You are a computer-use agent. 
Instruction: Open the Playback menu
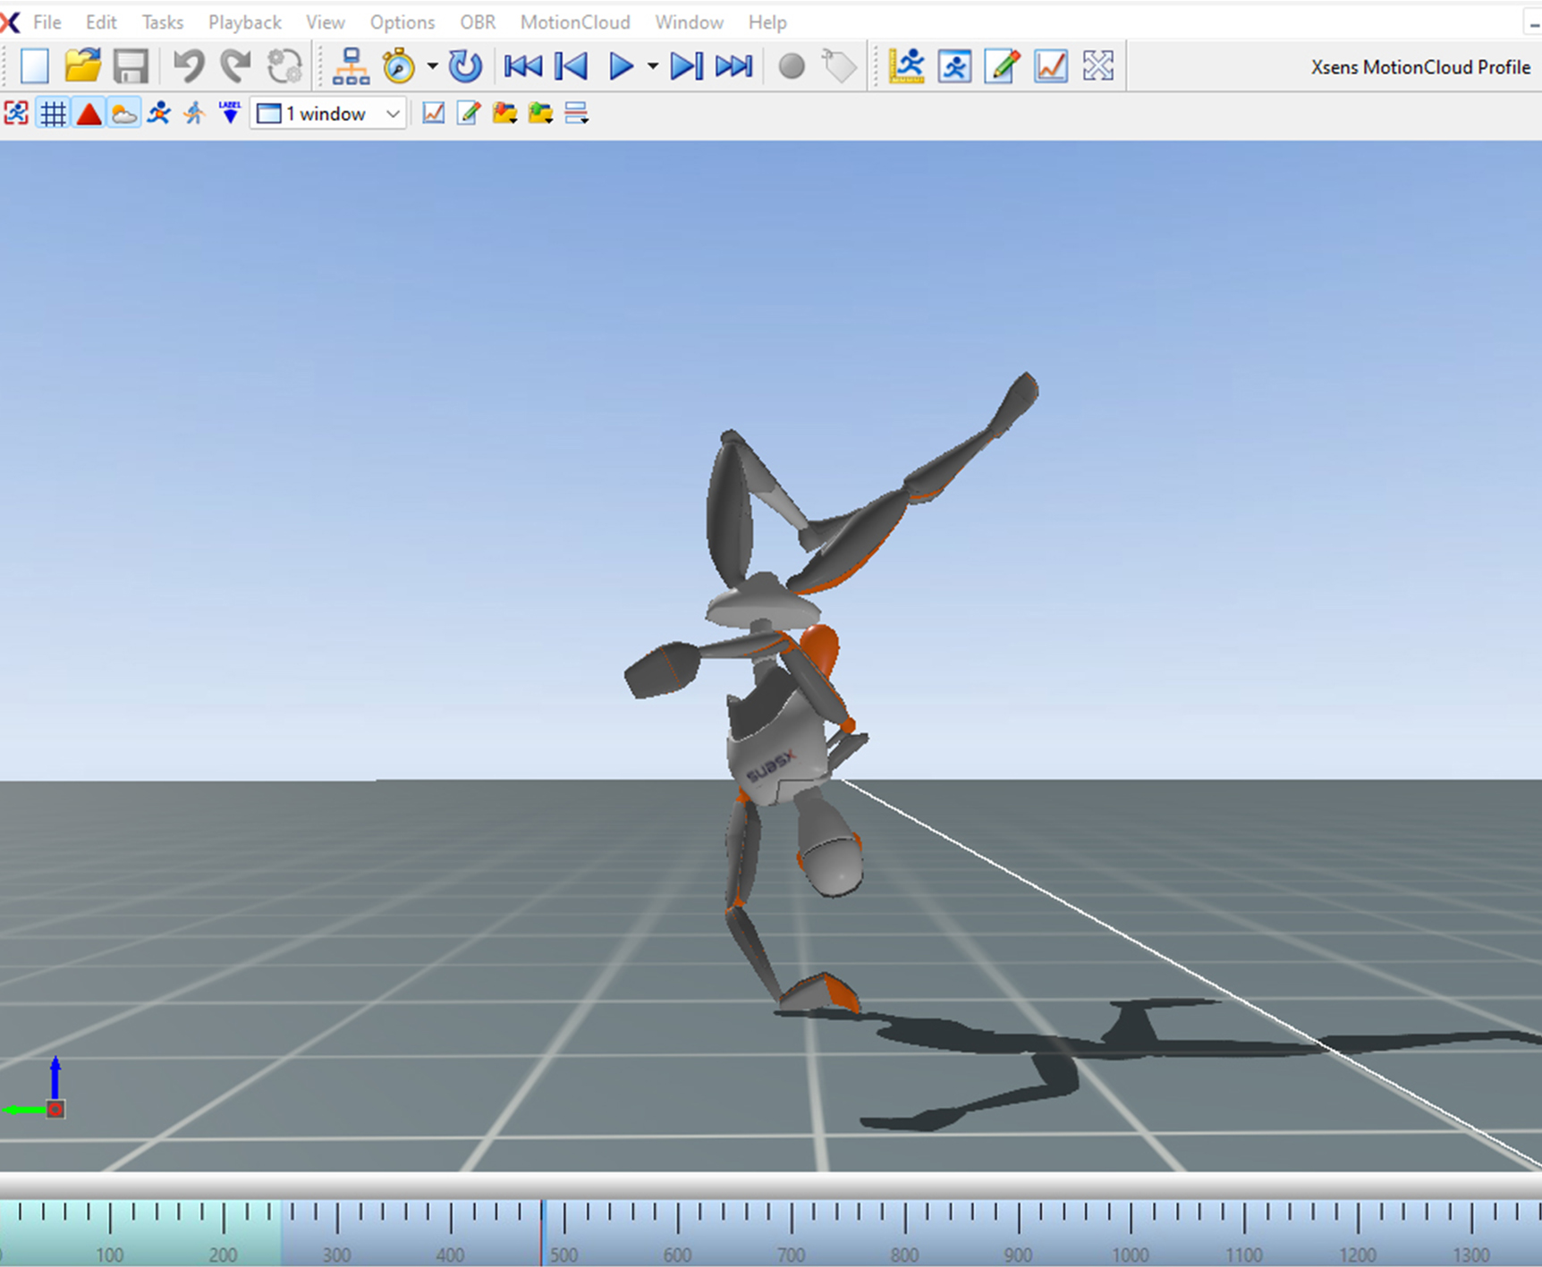point(245,22)
